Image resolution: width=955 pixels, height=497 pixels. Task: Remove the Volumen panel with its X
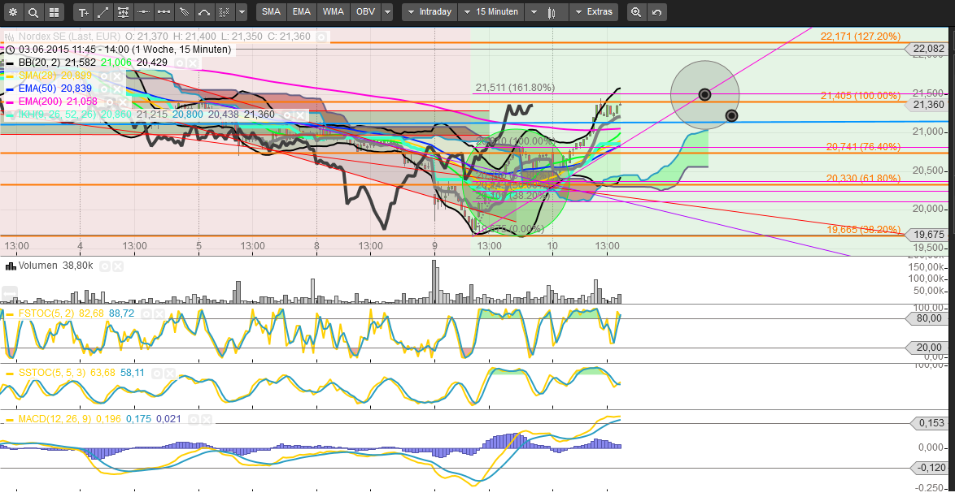point(118,266)
